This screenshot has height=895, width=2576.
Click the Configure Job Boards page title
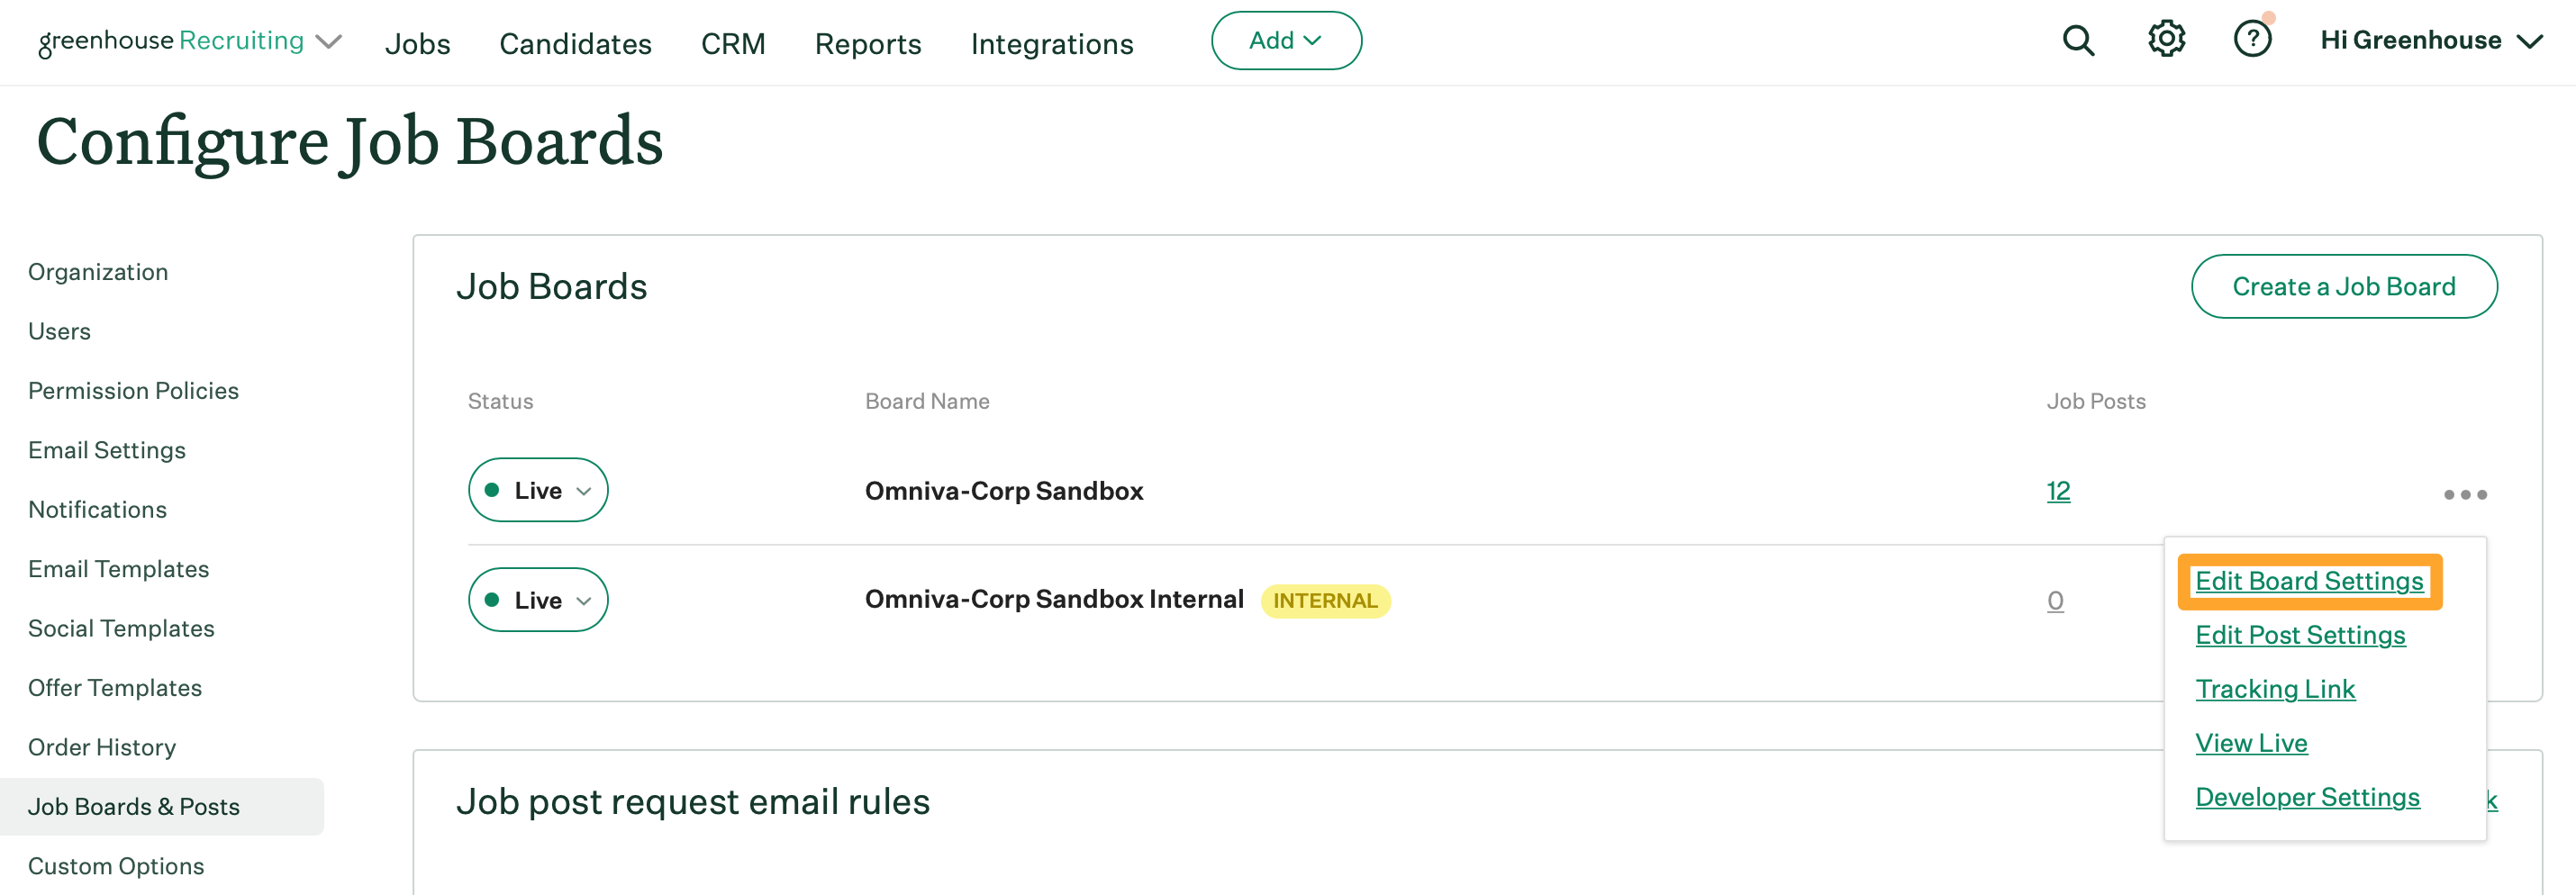[350, 141]
